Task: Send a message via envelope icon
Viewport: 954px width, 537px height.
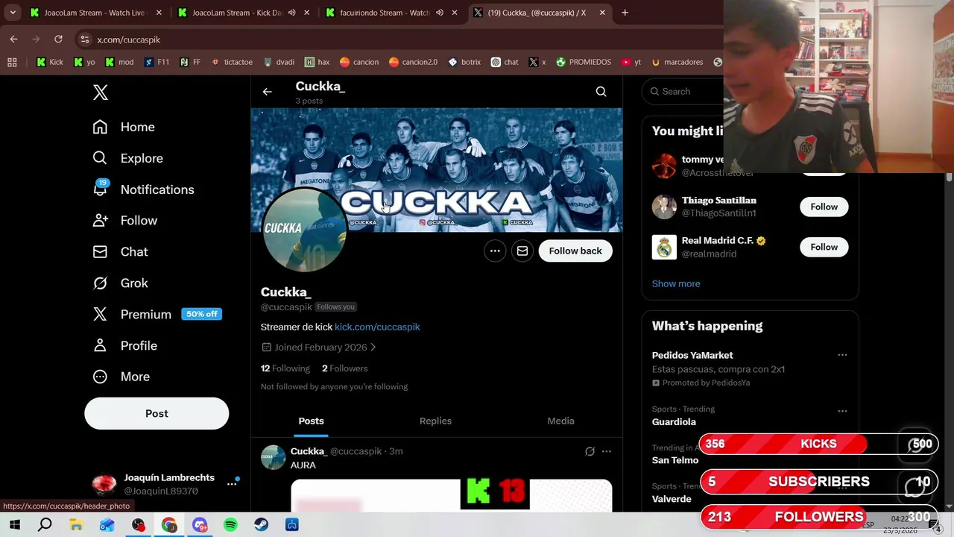Action: click(522, 251)
